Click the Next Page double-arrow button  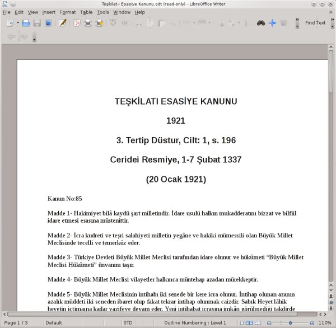[x=331, y=308]
